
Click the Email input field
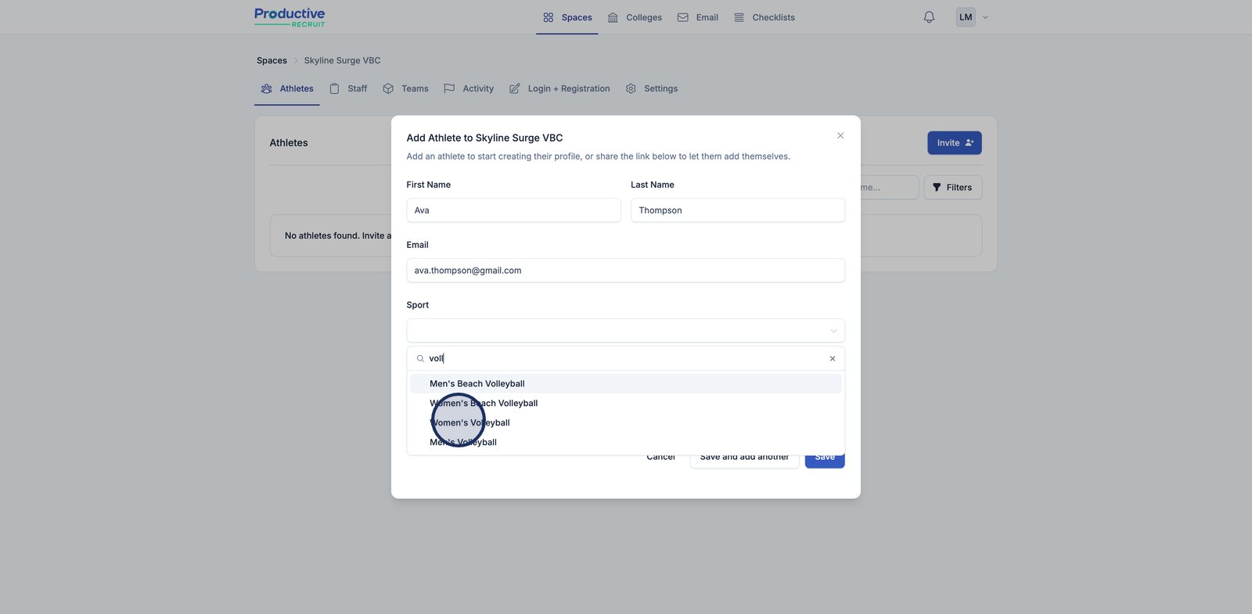(625, 271)
